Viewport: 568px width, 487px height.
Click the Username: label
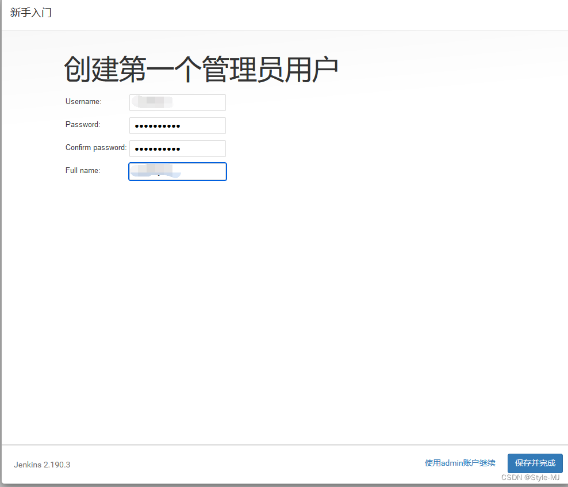(x=83, y=101)
